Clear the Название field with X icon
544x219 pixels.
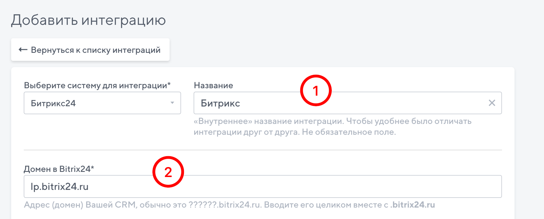pyautogui.click(x=492, y=103)
